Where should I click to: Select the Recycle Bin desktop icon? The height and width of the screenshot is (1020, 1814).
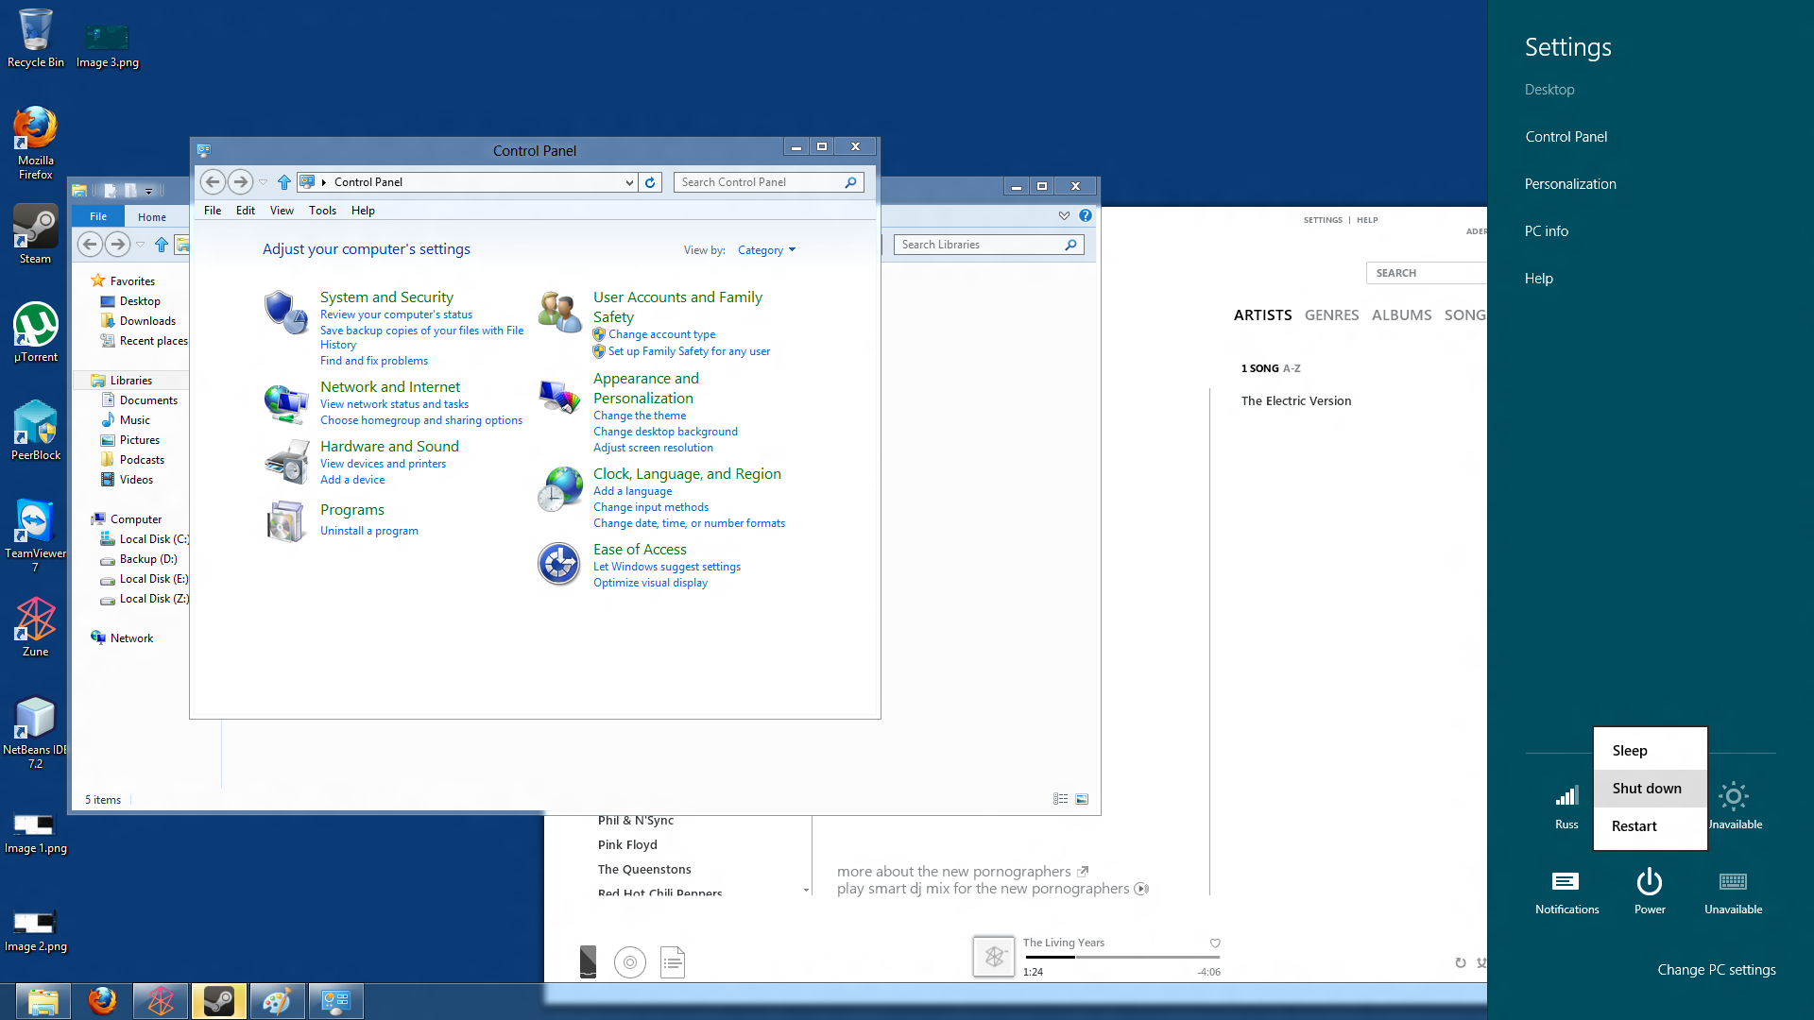pos(36,39)
